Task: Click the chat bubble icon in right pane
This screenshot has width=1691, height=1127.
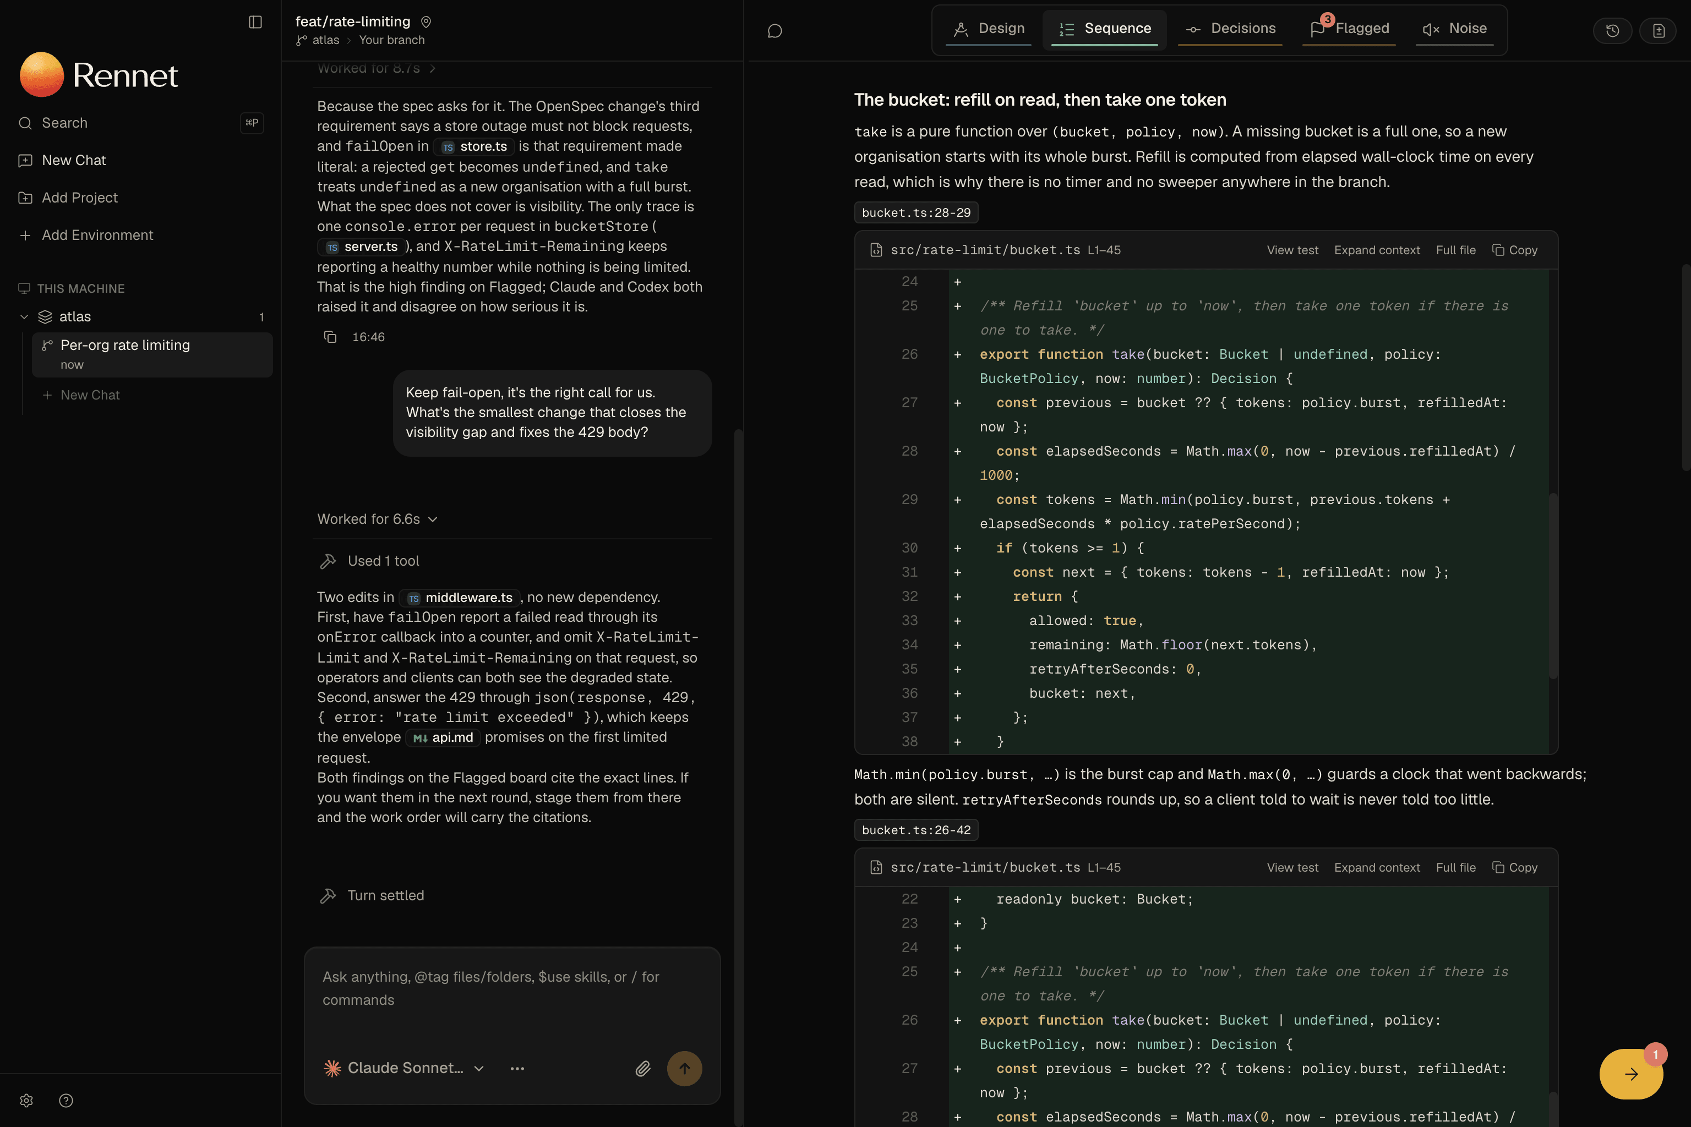Action: [774, 31]
